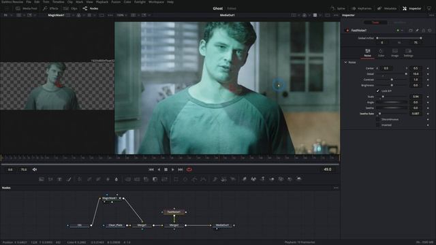This screenshot has width=436, height=245.
Task: Open the right viewer options menu
Action: pyautogui.click(x=336, y=15)
